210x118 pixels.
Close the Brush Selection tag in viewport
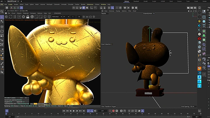(112, 44)
